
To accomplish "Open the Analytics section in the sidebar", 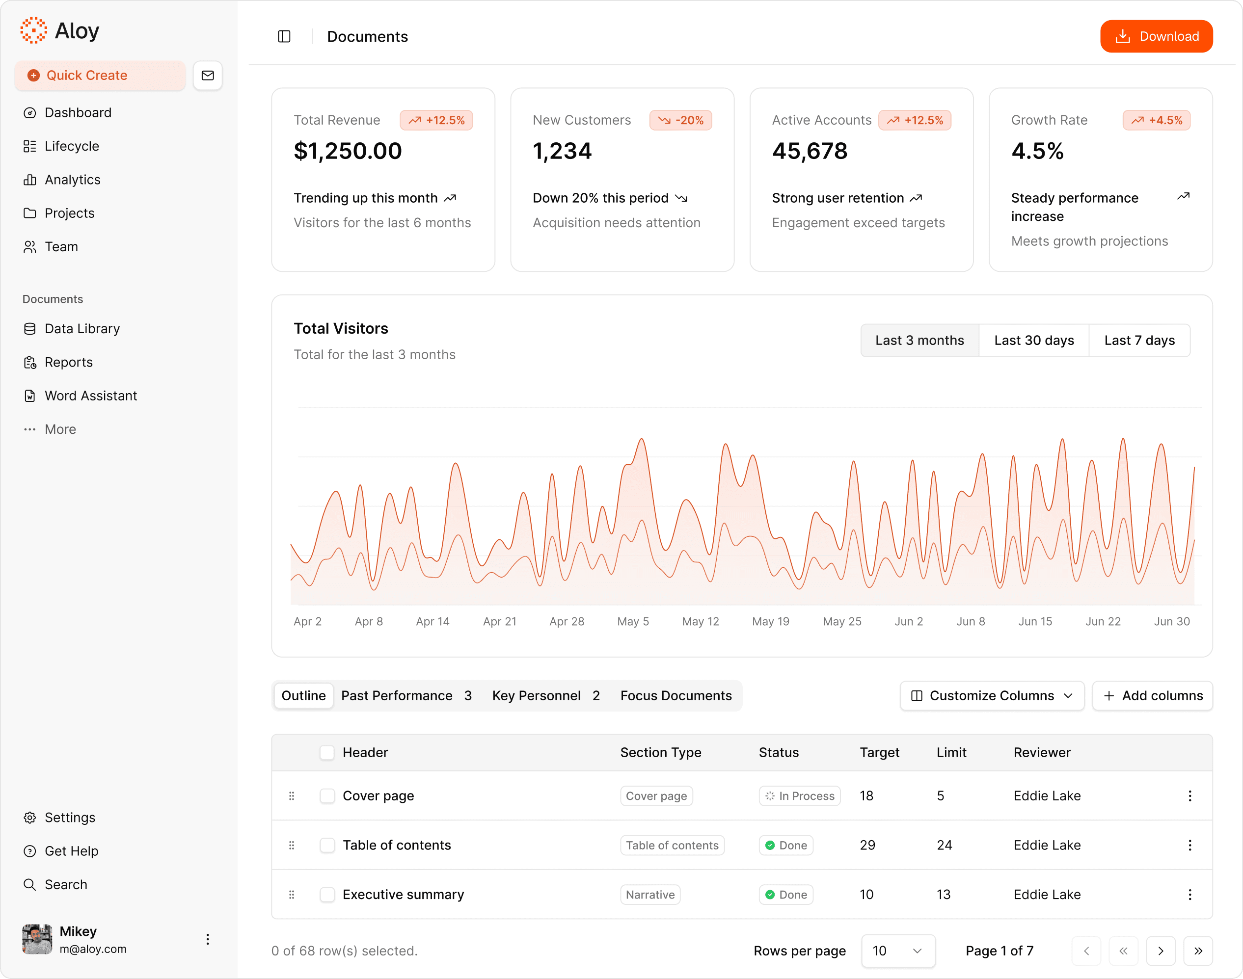I will tap(73, 180).
